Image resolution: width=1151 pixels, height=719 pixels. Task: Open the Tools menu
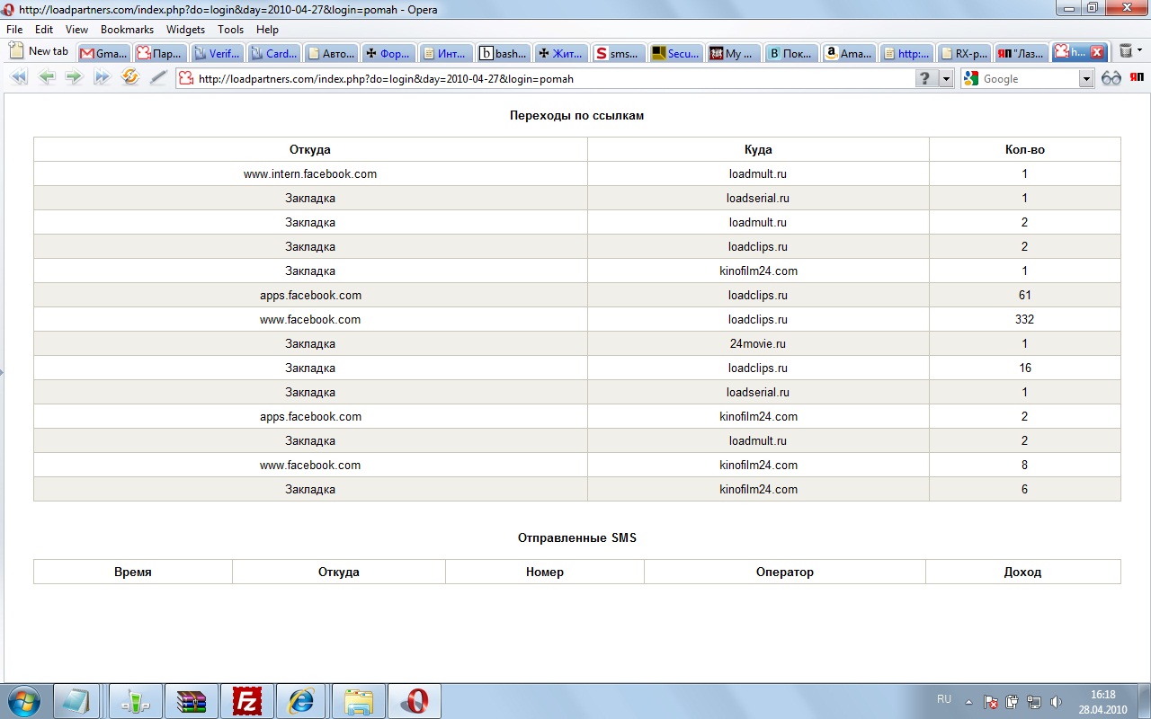pyautogui.click(x=230, y=30)
